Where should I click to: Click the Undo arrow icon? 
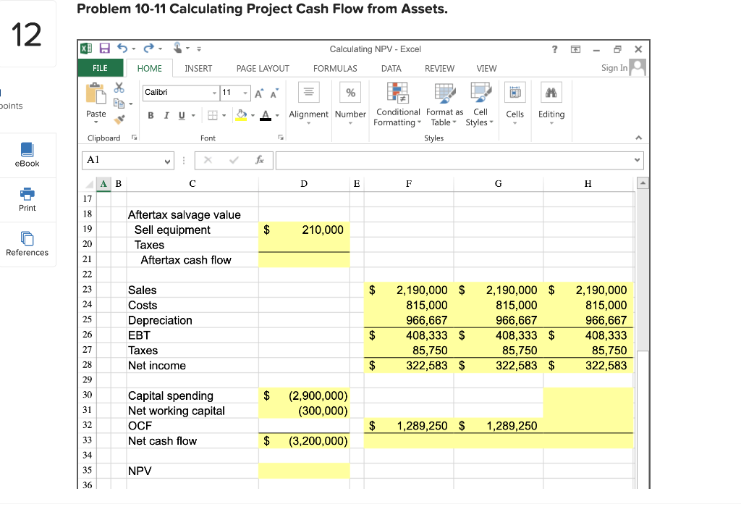click(122, 49)
